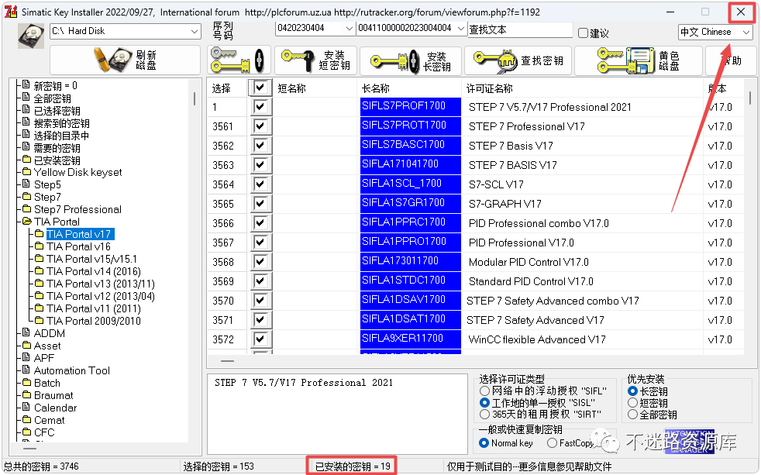The width and height of the screenshot is (761, 475).
Task: Collapse the open TIA Portal folder
Action: [x=26, y=222]
